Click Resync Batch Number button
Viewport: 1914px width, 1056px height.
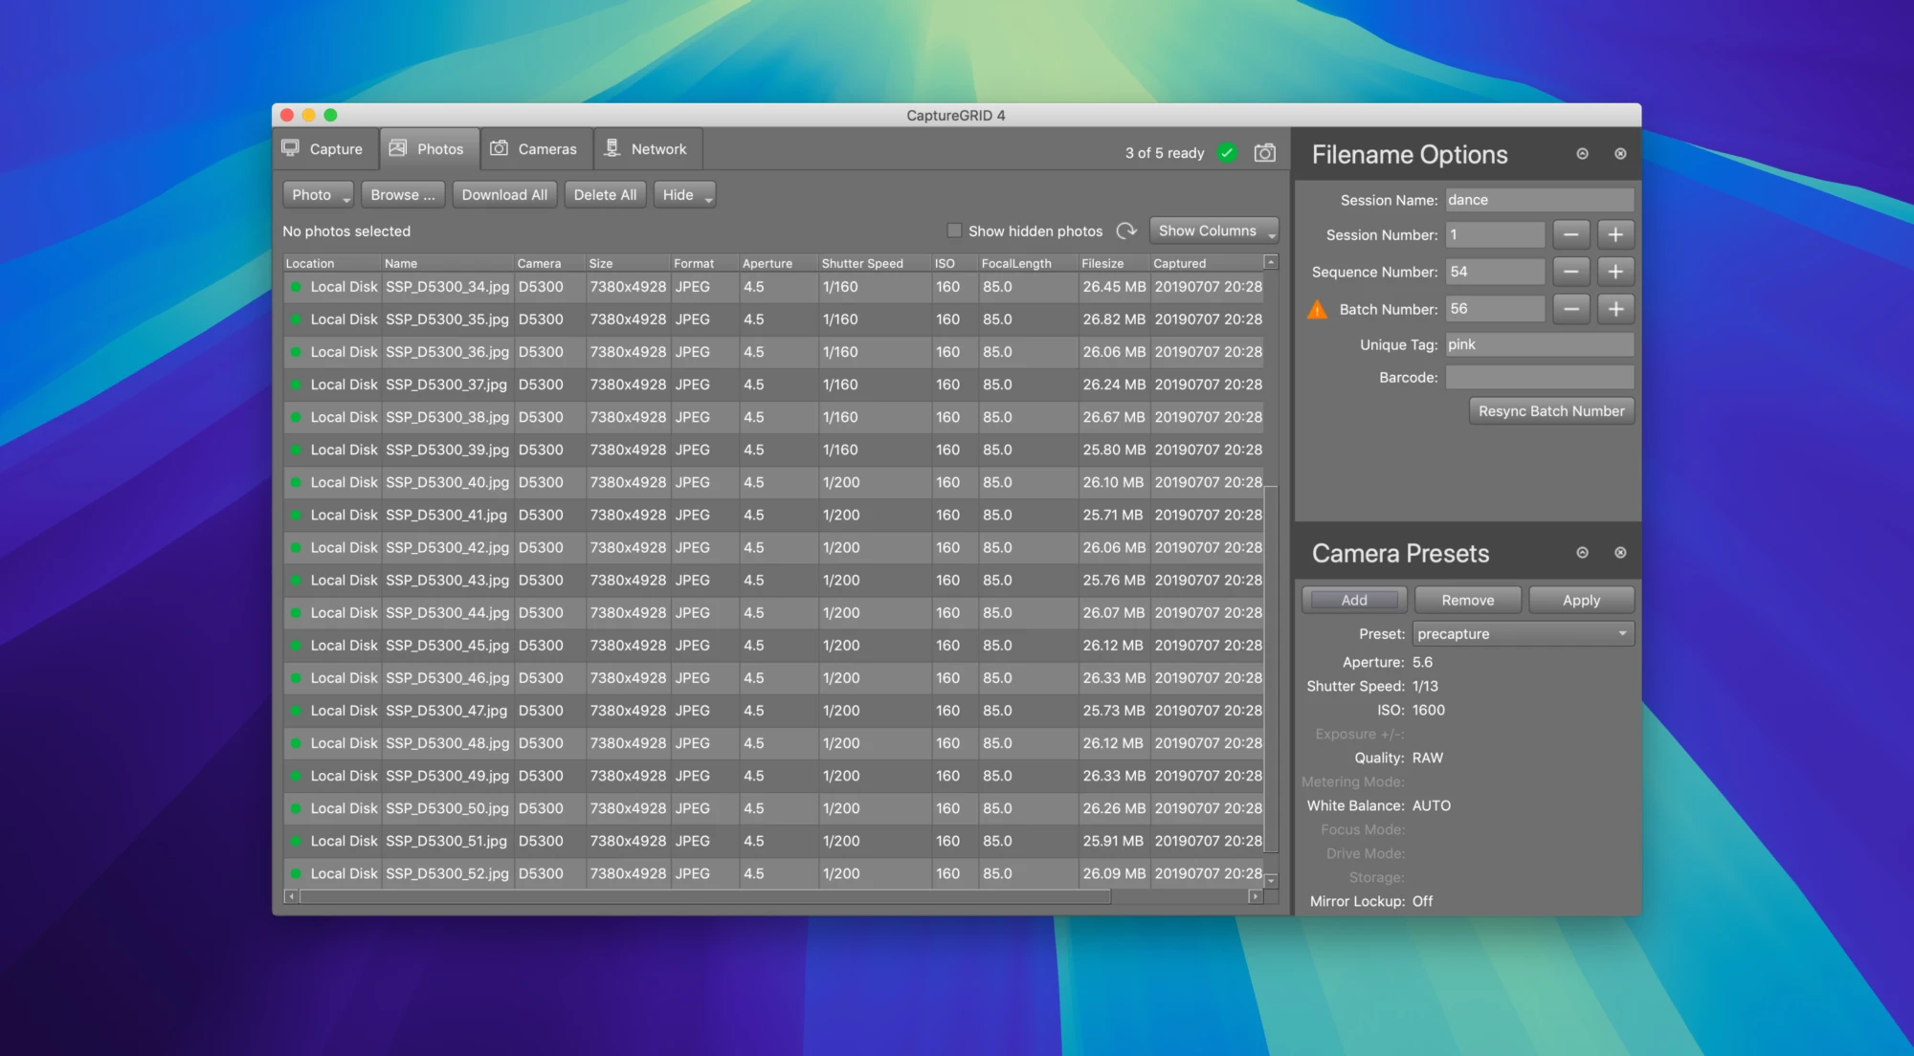[1550, 411]
